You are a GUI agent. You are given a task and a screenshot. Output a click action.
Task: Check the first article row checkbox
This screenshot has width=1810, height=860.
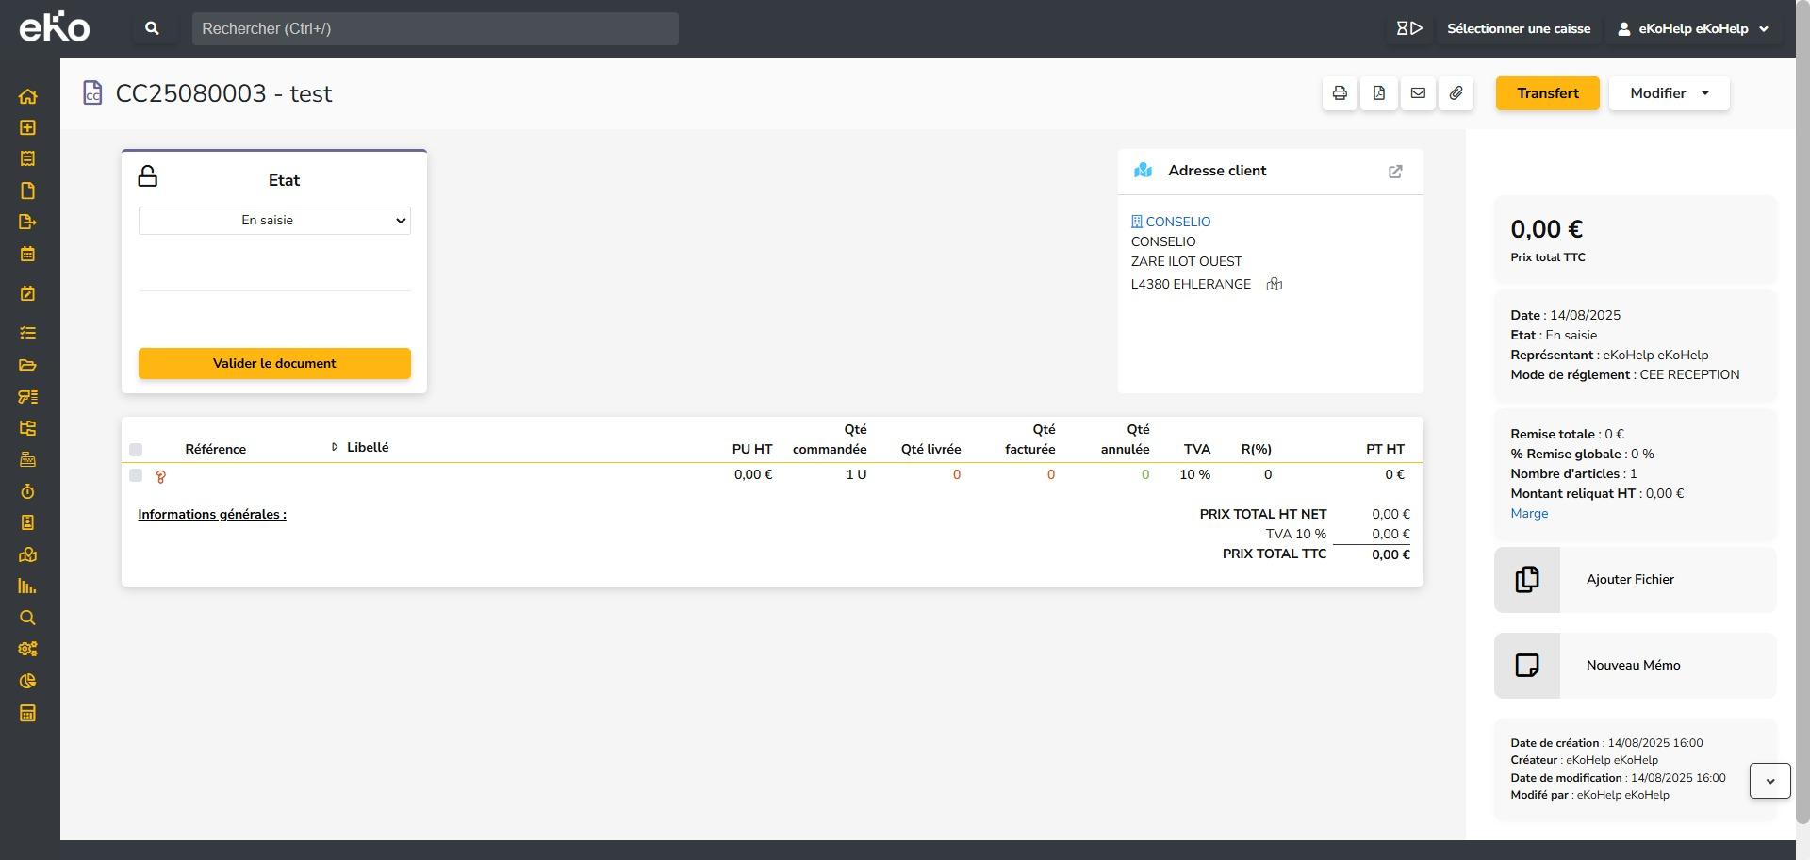pos(136,475)
